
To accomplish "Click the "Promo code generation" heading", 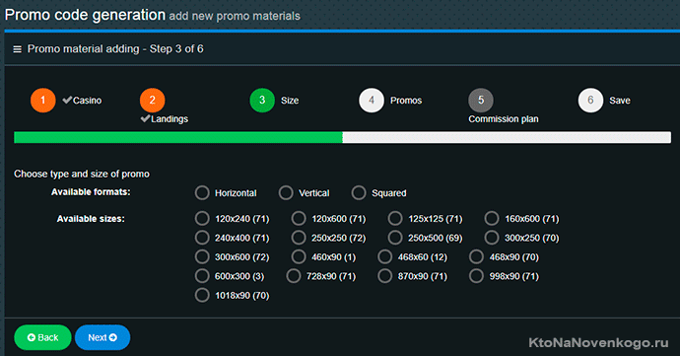I will tap(85, 15).
